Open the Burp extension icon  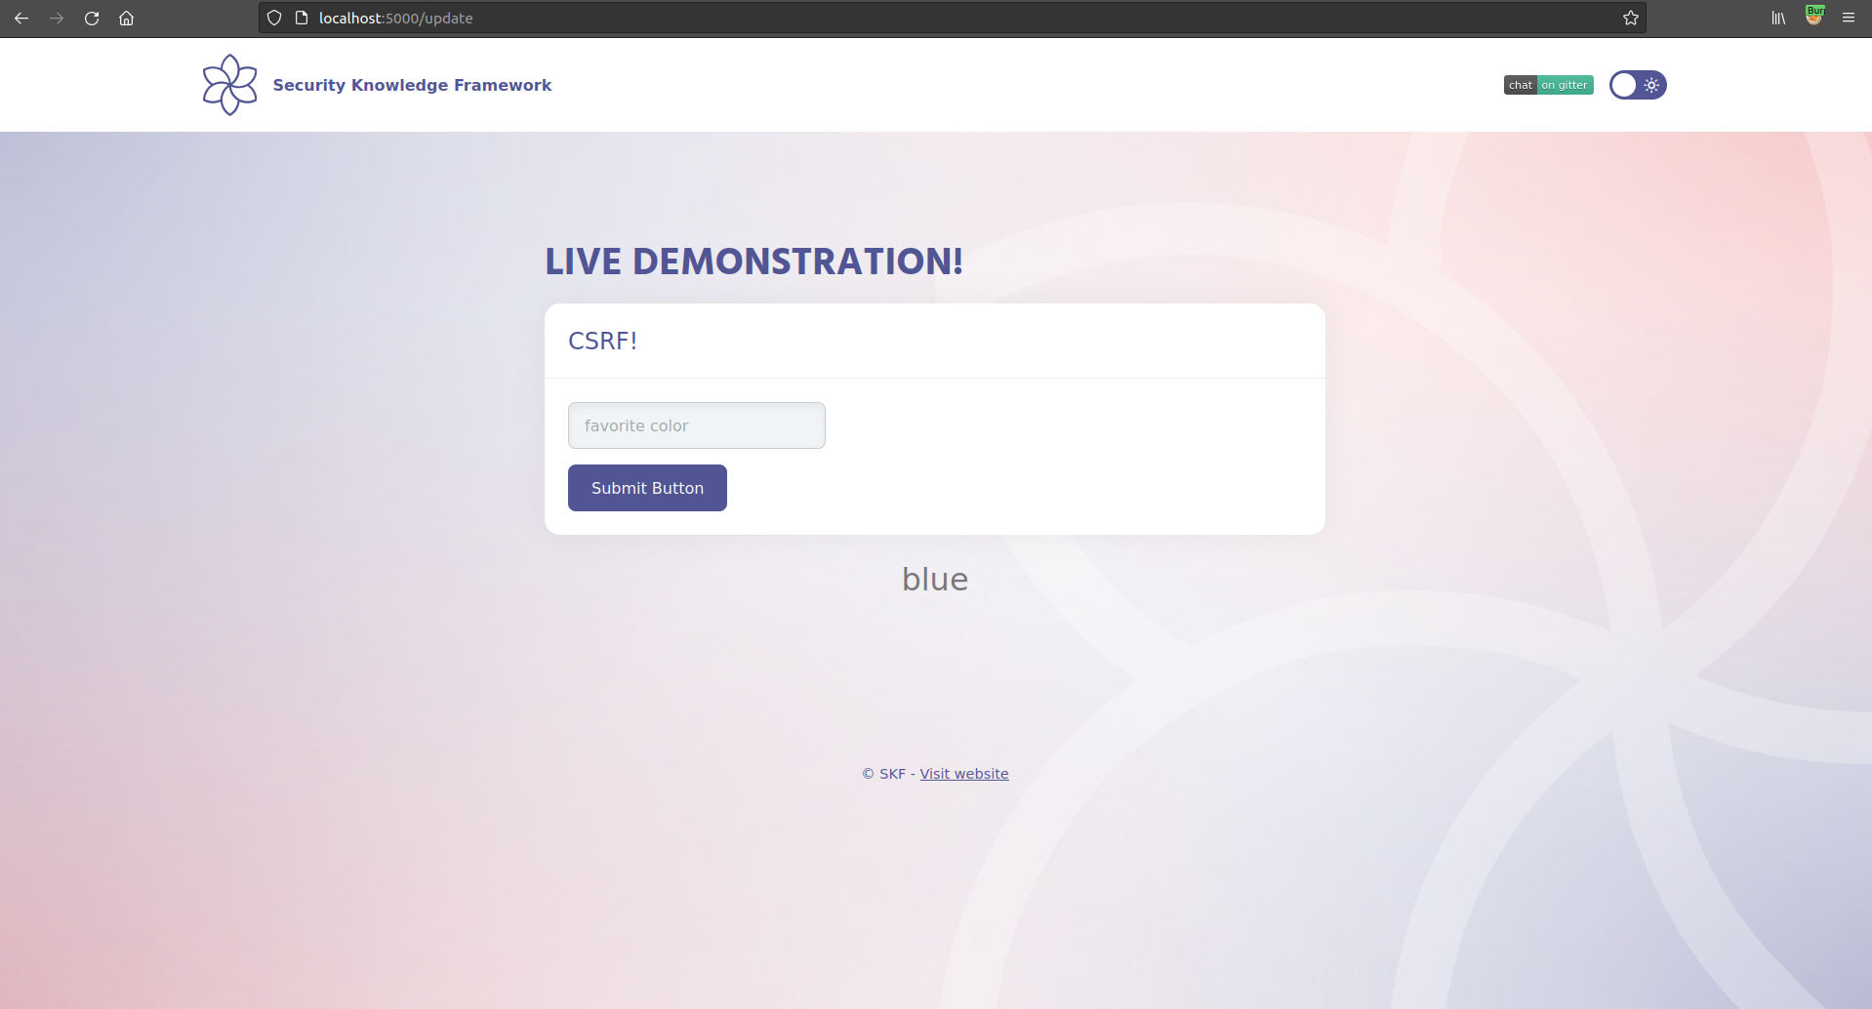(1814, 17)
